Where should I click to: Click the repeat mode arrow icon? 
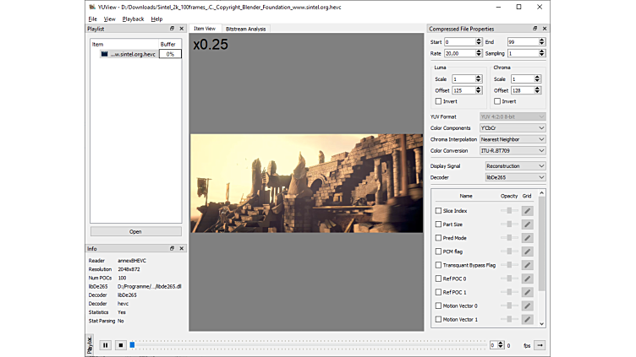(x=539, y=344)
